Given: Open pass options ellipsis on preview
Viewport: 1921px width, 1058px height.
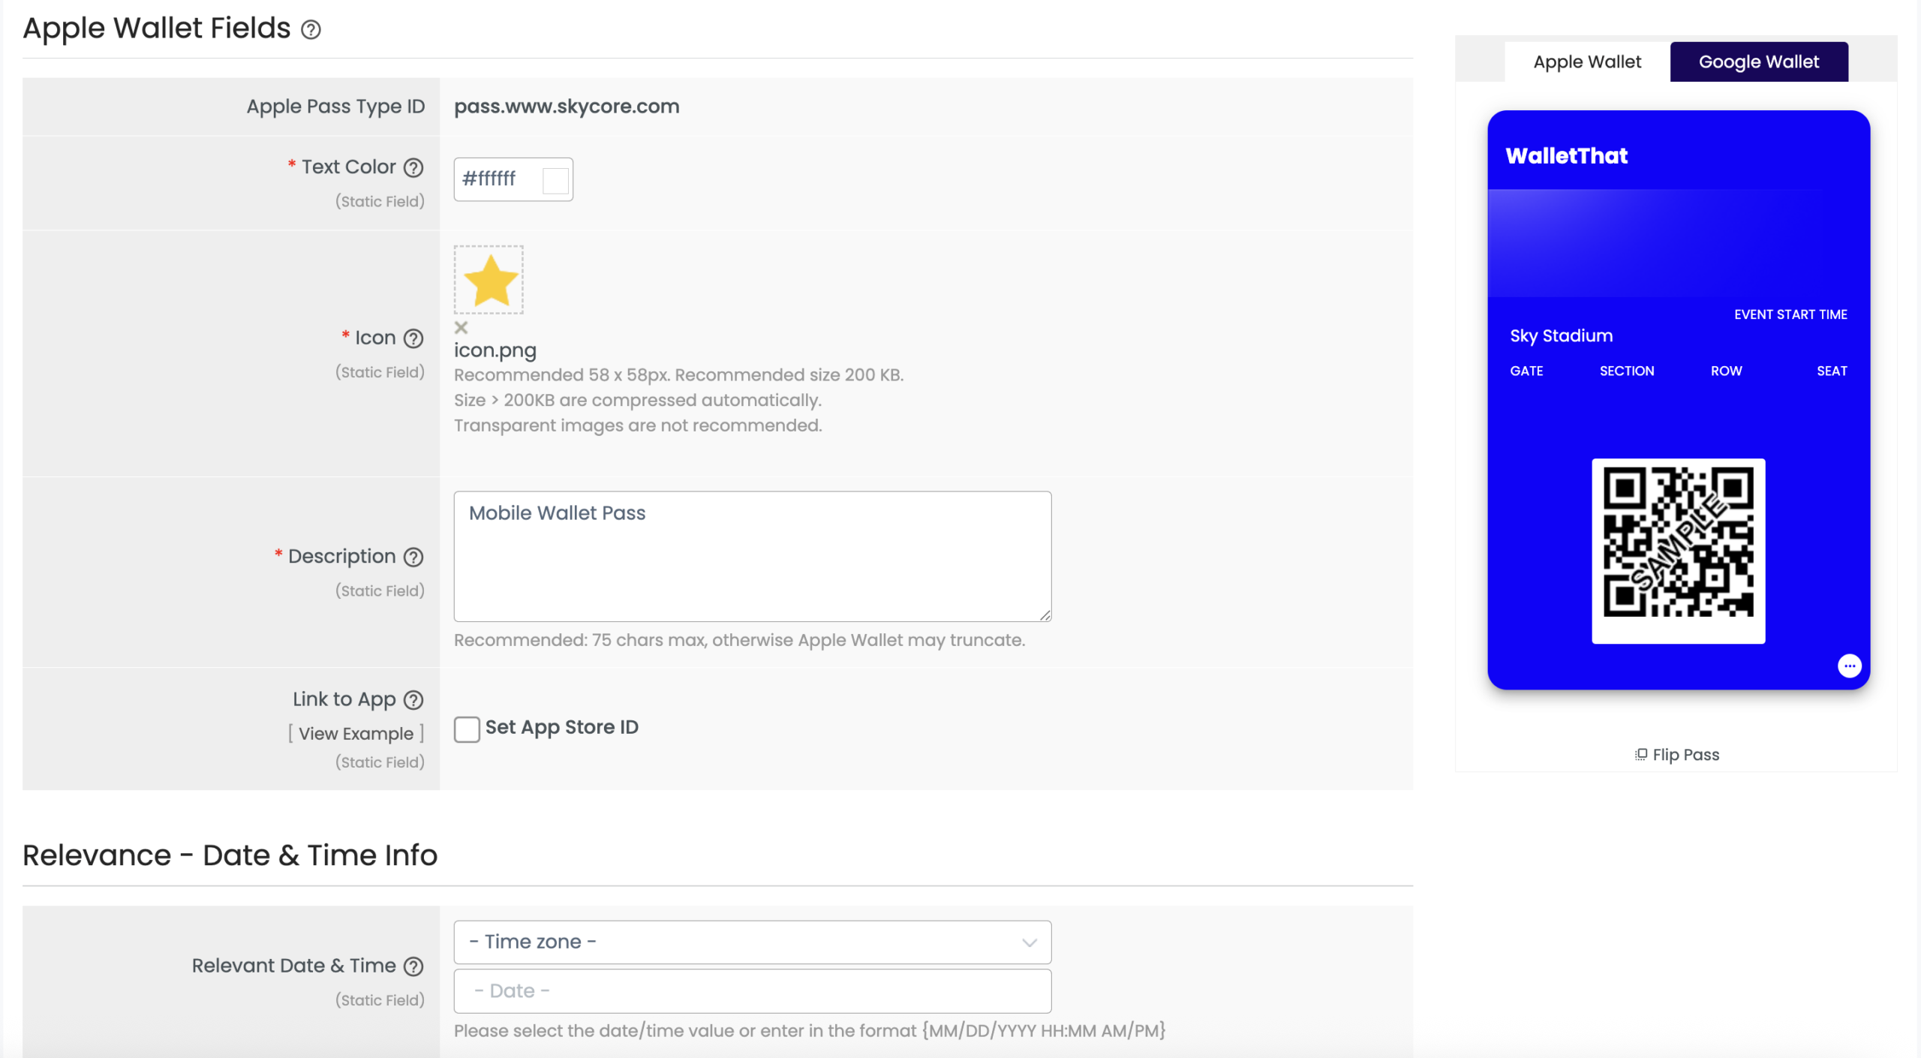Looking at the screenshot, I should pos(1849,666).
